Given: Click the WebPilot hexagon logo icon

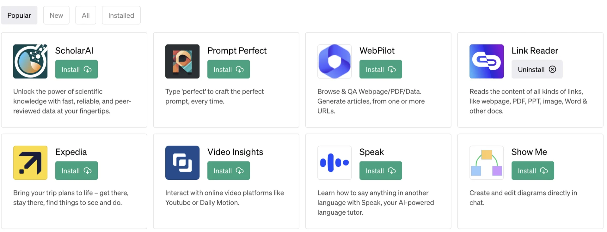Looking at the screenshot, I should tap(334, 61).
